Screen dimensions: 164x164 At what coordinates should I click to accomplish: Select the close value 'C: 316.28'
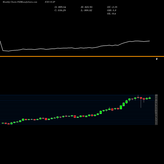60,10
